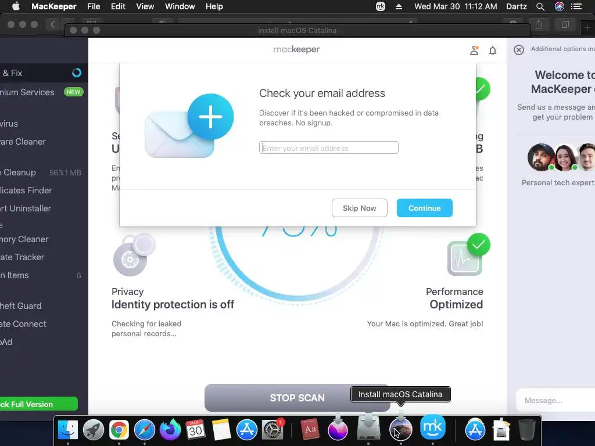Screen dimensions: 595x446
Task: Click the Safari back button behind
Action: click(52, 24)
